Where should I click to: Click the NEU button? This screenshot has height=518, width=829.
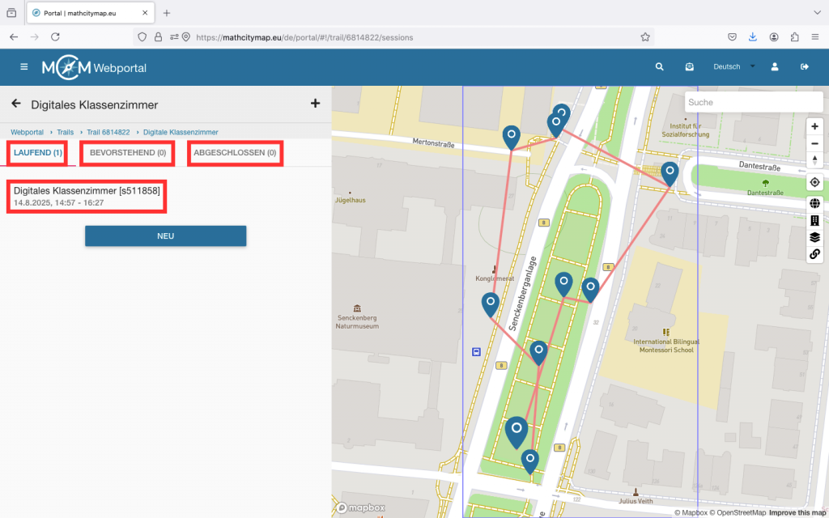165,236
